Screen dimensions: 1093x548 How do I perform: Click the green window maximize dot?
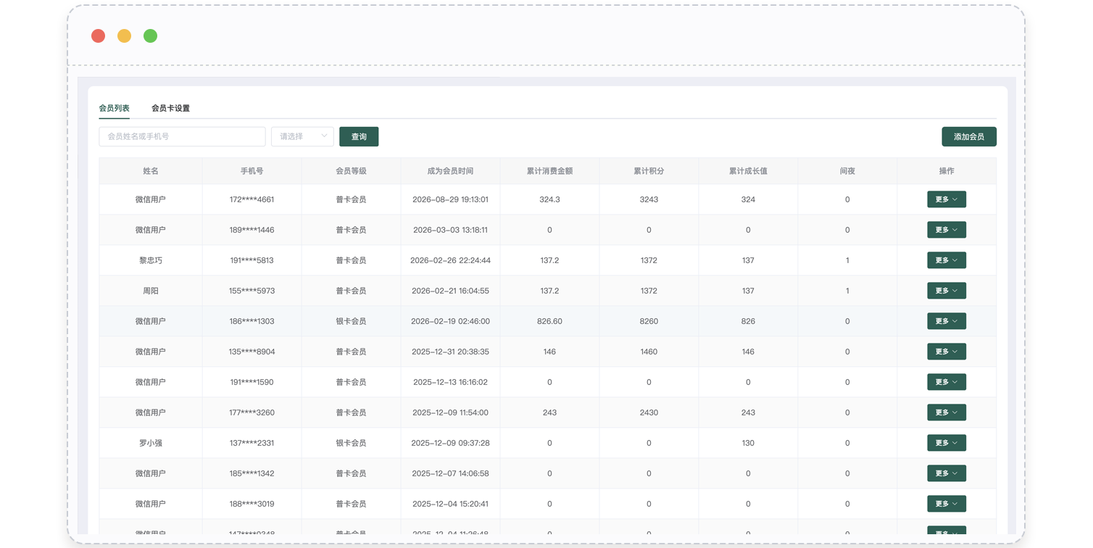coord(151,36)
